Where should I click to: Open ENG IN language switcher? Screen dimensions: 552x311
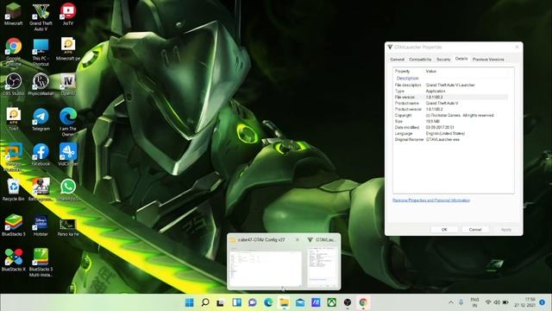(x=474, y=302)
